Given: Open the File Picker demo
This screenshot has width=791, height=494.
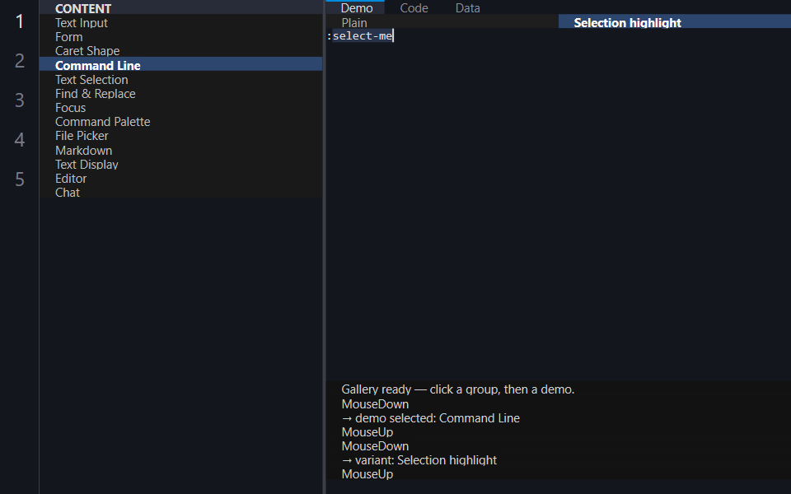Looking at the screenshot, I should tap(180, 136).
